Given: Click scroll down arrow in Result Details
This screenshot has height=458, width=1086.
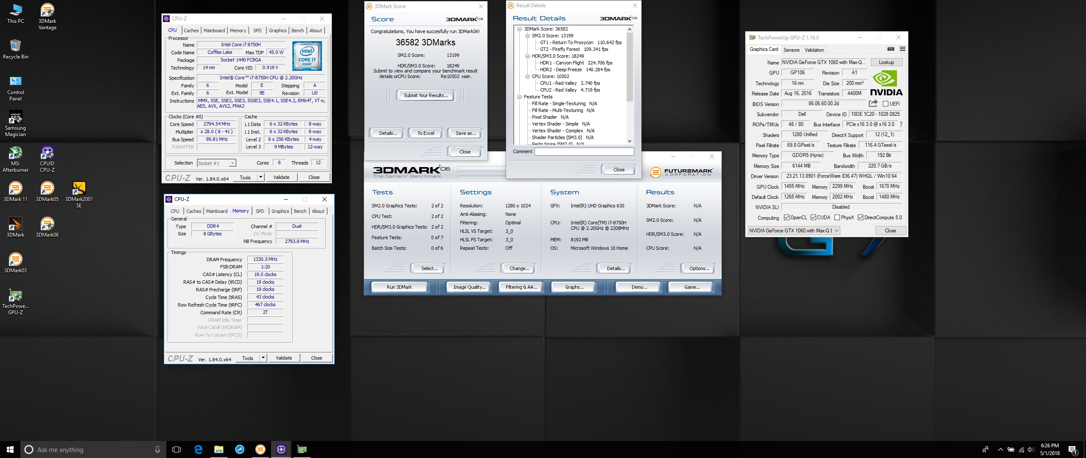Looking at the screenshot, I should click(630, 141).
